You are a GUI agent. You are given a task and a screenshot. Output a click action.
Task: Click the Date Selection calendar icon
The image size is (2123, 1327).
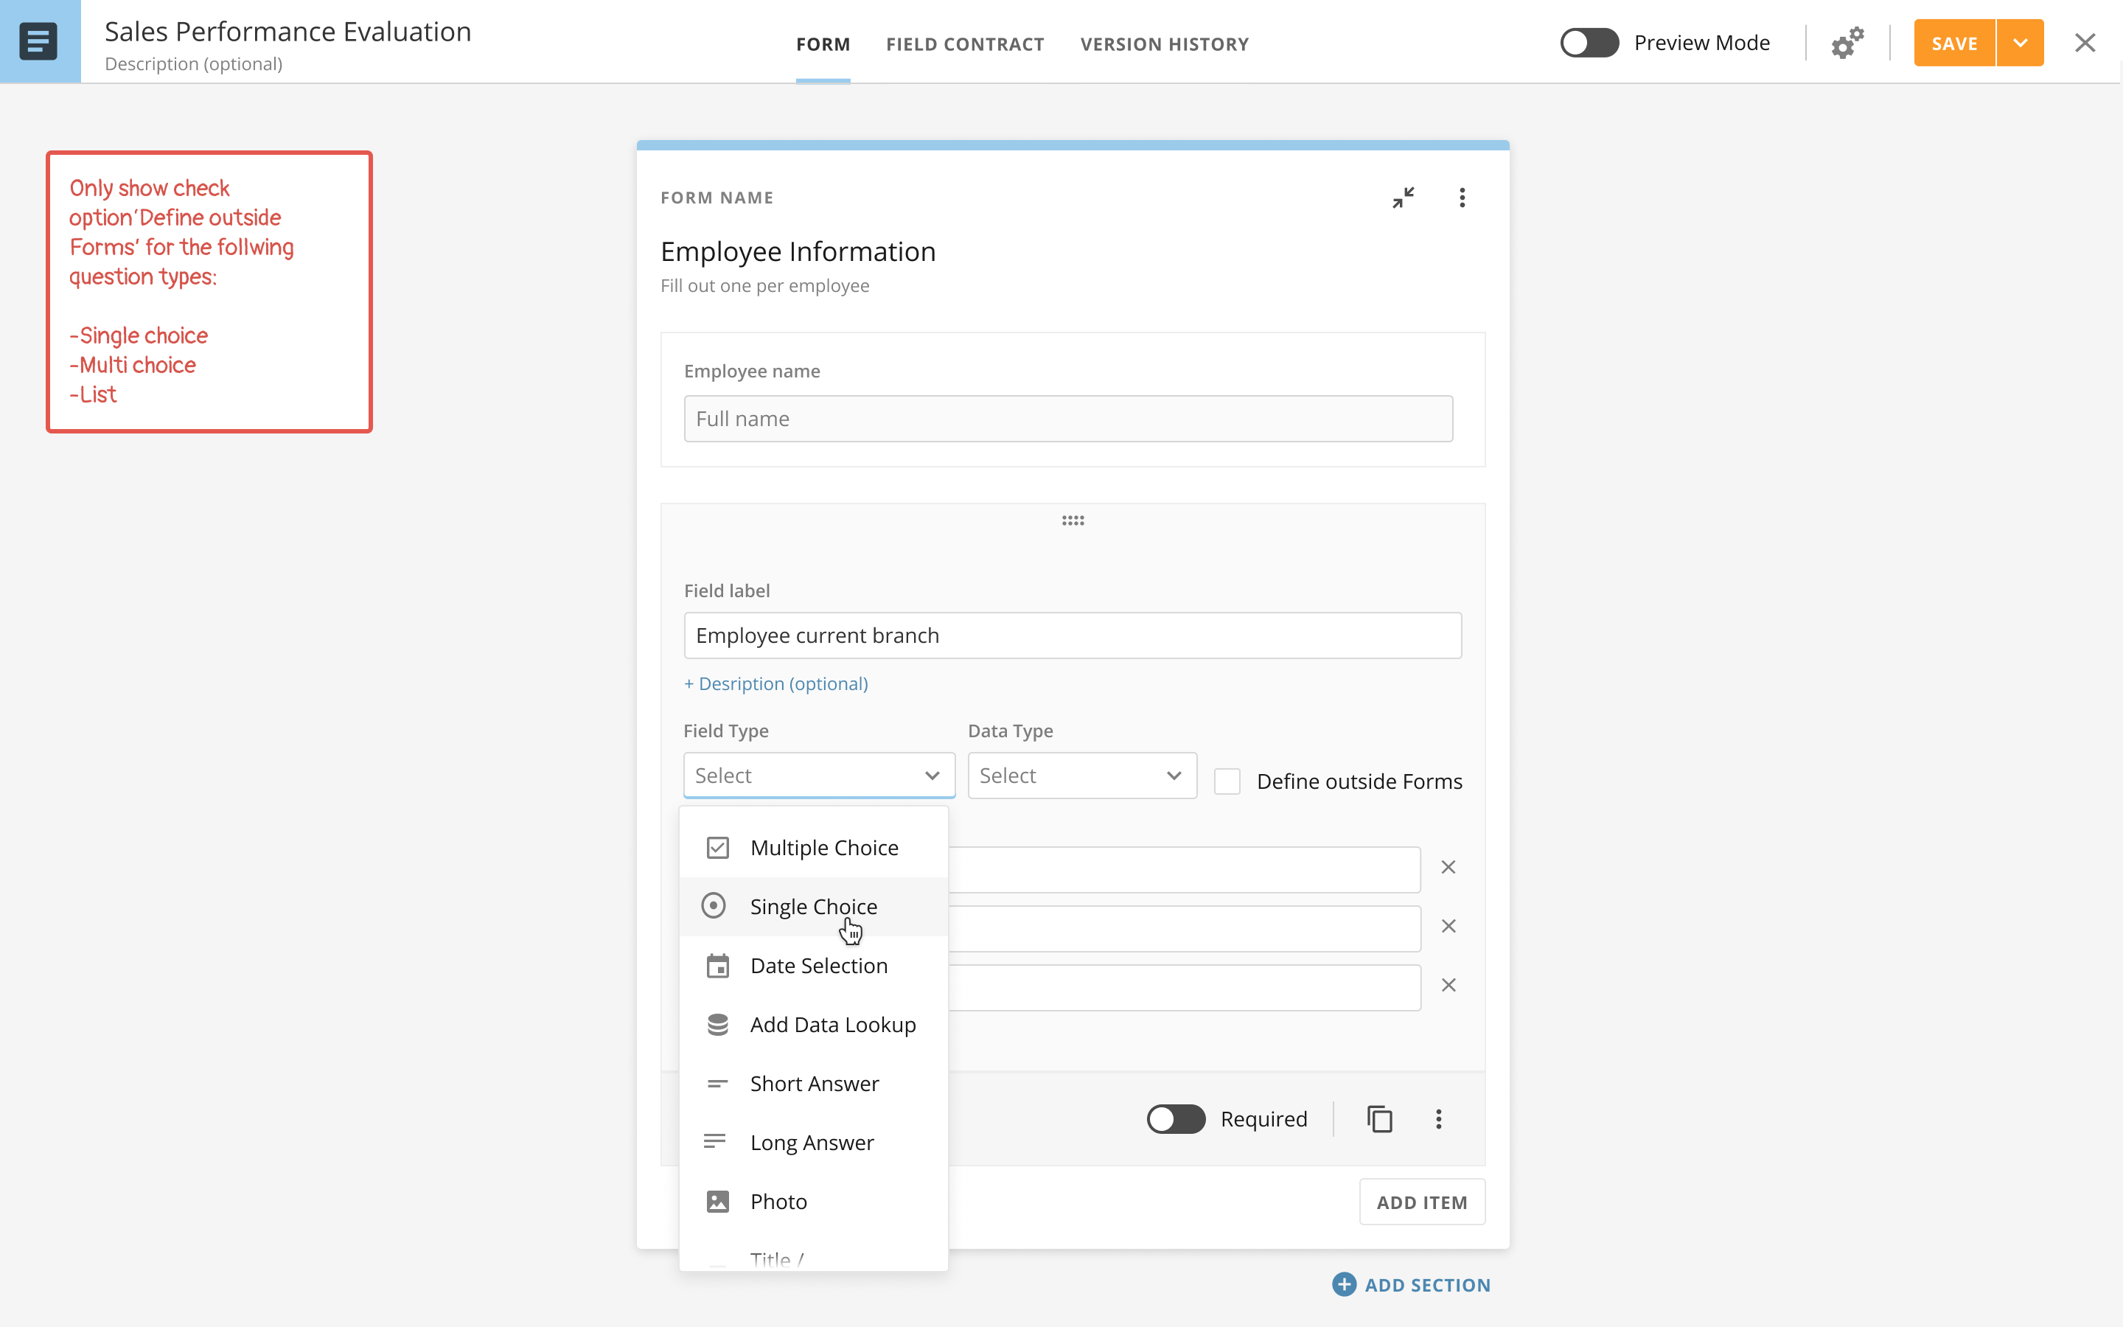[717, 966]
